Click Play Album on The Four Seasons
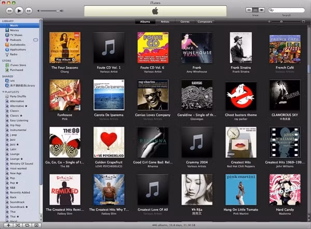The height and width of the screenshot is (229, 311). (65, 60)
